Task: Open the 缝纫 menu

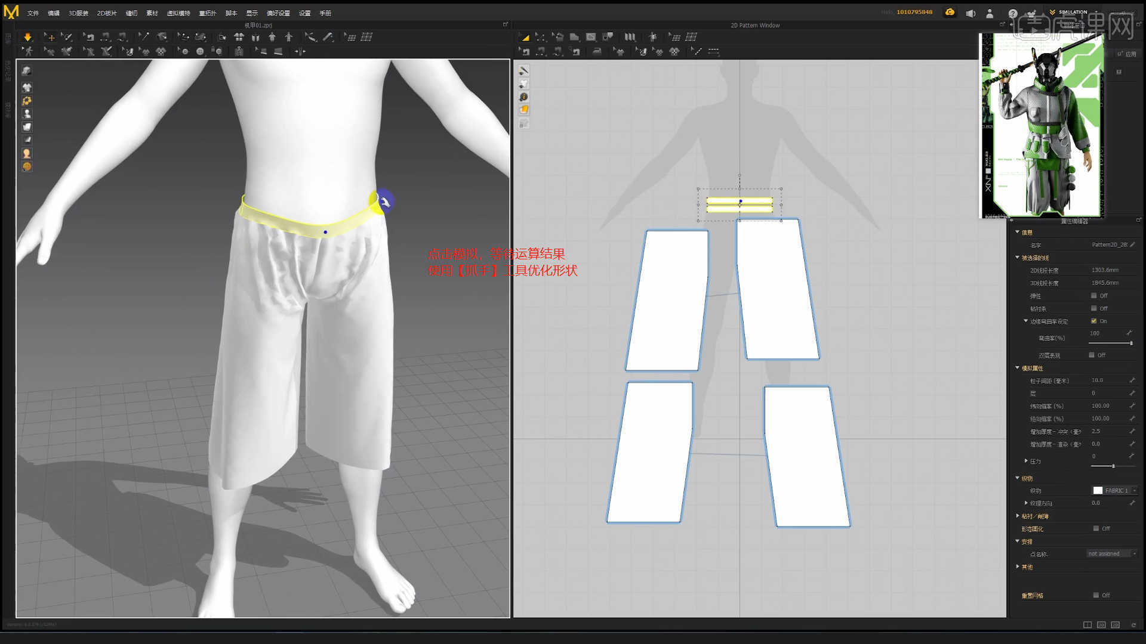Action: [131, 13]
